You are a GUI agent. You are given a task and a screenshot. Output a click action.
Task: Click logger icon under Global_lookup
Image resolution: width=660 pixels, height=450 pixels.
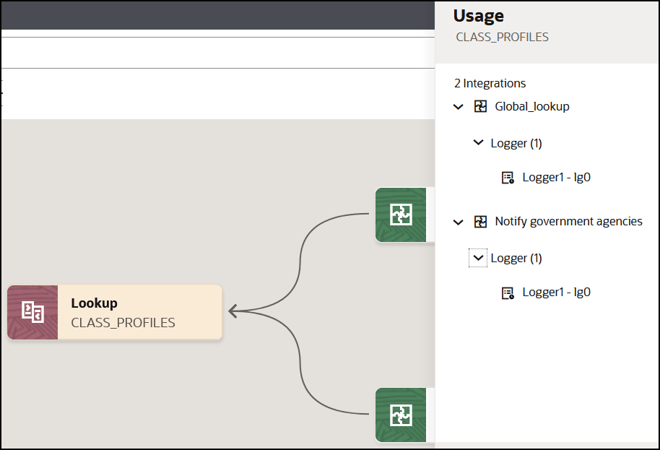[508, 178]
